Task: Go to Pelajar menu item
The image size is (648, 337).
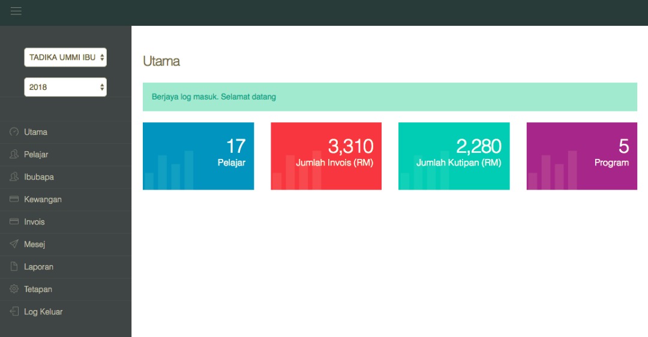Action: click(x=36, y=155)
